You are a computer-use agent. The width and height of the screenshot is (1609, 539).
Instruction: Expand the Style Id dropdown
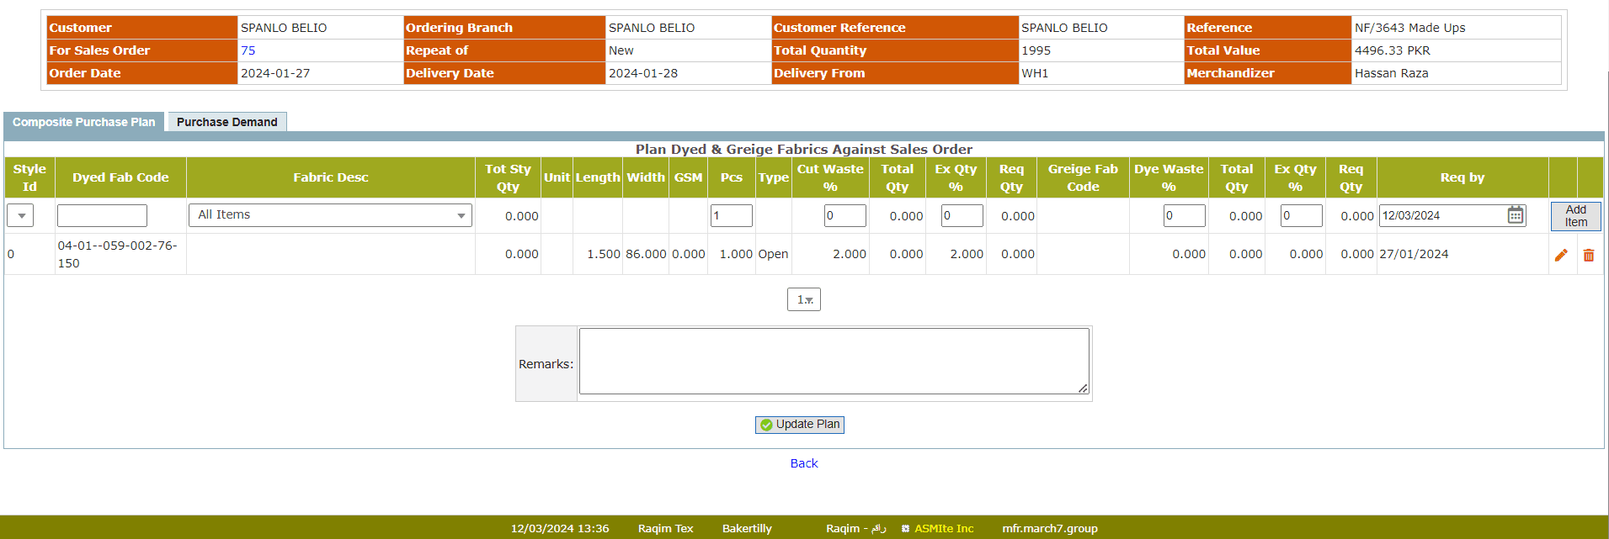[x=21, y=216]
